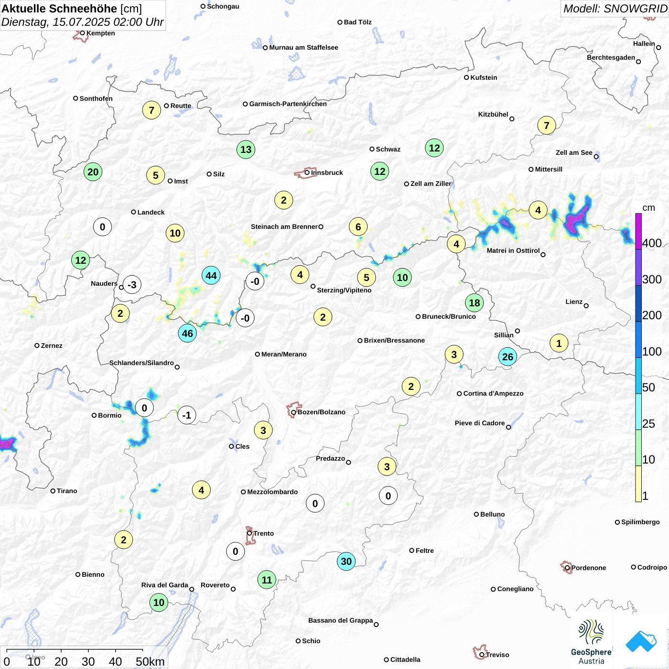Click the Pieve di Cadore label
This screenshot has height=669, width=669.
(x=480, y=423)
